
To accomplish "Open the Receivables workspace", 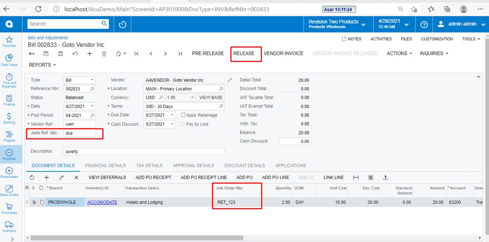I will click(x=9, y=173).
